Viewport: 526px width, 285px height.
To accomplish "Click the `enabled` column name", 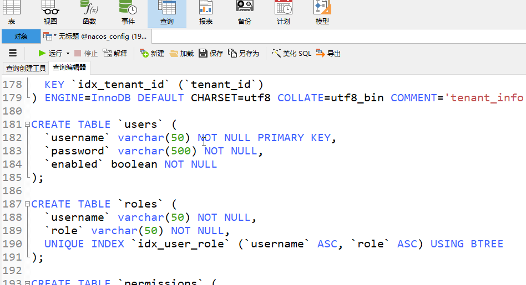I will tap(74, 164).
